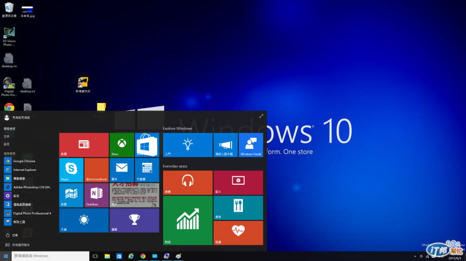Open the Health heart tile
Viewport: 466px width, 261px height.
[238, 233]
